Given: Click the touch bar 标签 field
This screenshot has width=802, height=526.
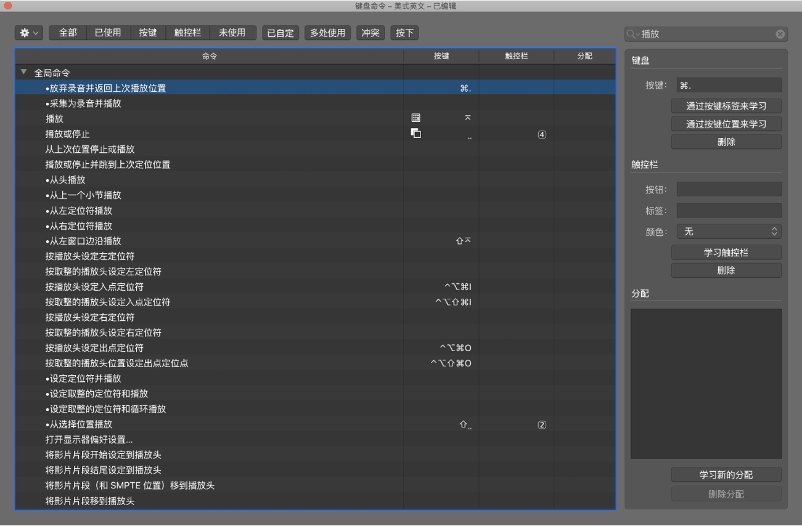Looking at the screenshot, I should pyautogui.click(x=729, y=211).
